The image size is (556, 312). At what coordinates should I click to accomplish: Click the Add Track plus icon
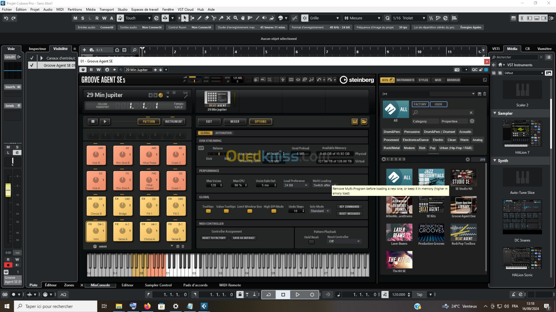pyautogui.click(x=84, y=50)
